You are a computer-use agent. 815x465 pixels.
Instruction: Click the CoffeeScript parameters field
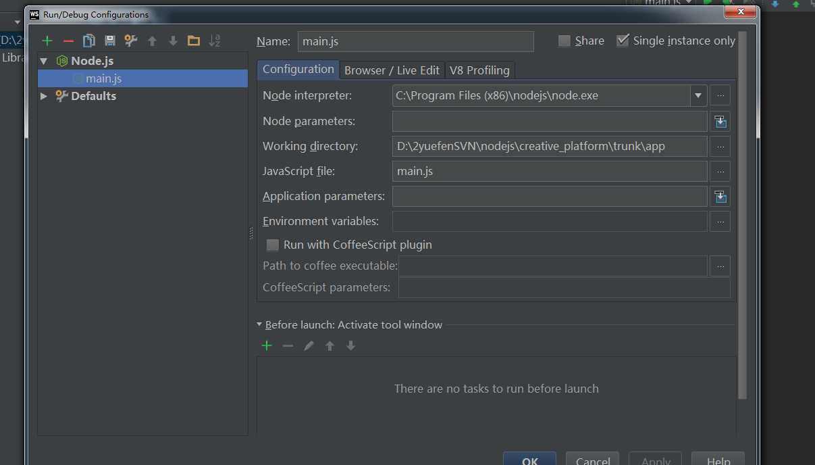click(564, 288)
